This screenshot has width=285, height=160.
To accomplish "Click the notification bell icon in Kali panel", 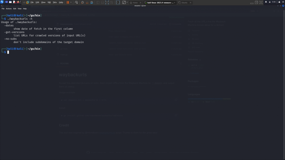I will point(266,2).
